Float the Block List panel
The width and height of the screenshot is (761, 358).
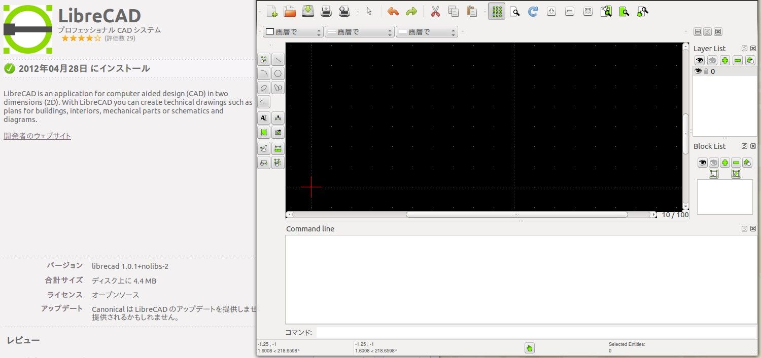[x=744, y=146]
